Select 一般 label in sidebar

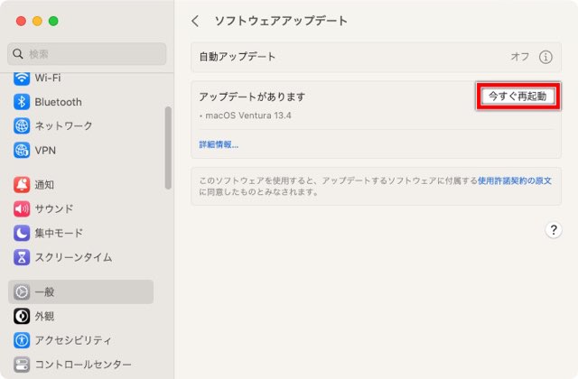44,291
